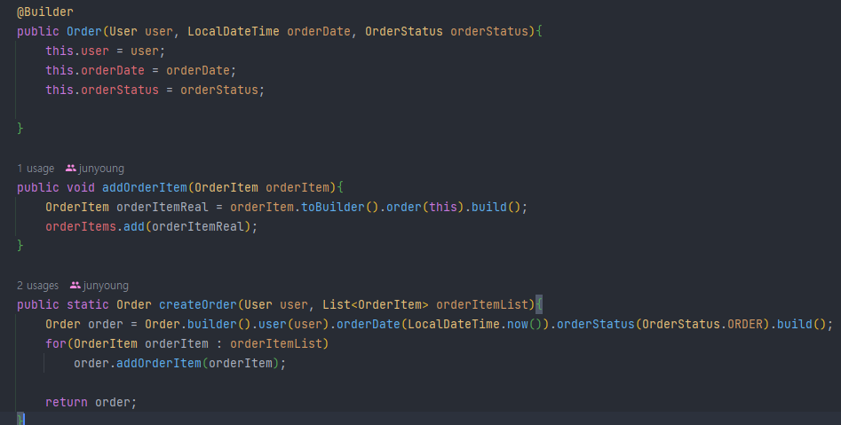
Task: Click List type in createOrder parameters
Action: [337, 304]
